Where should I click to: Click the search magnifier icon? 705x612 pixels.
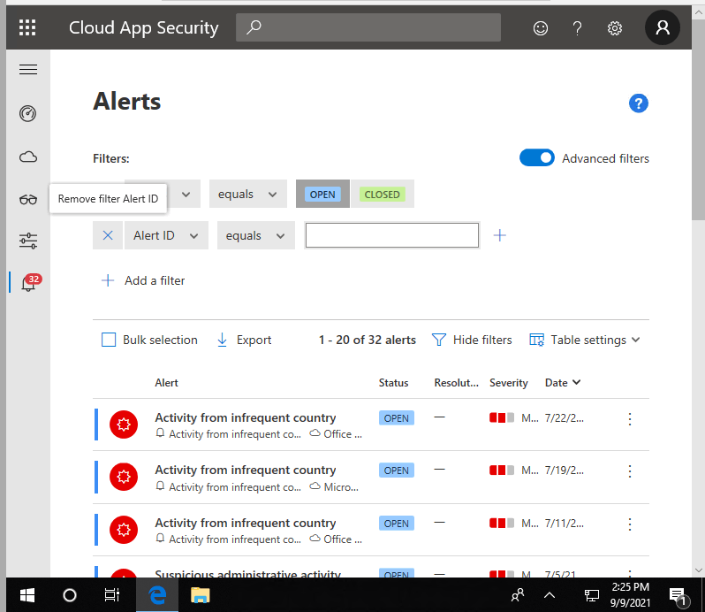pos(254,27)
